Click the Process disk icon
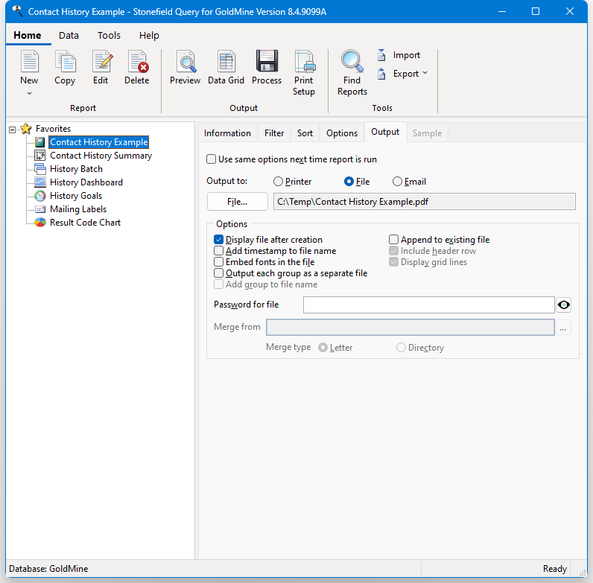Screen dimensions: 593x583 [267, 61]
